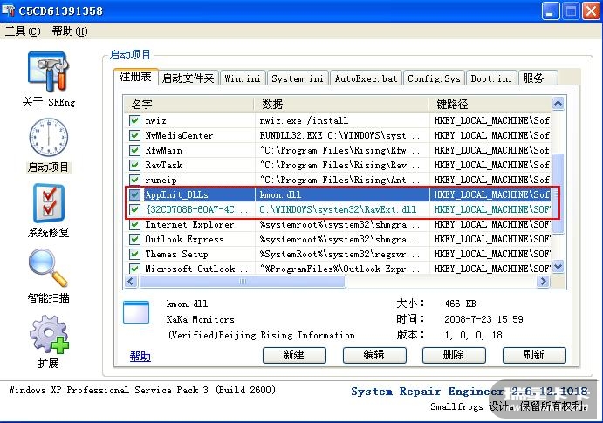Toggle the NvMediaCenter checkbox
The height and width of the screenshot is (423, 603).
click(x=134, y=135)
